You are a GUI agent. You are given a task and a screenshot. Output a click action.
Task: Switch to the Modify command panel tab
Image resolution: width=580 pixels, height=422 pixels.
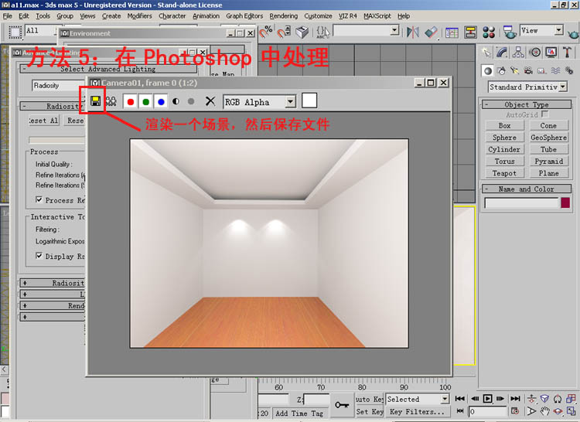(502, 52)
